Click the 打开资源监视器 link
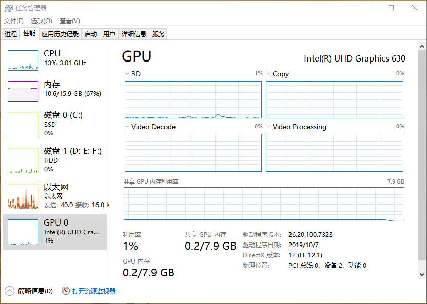Viewport: 427px width, 304px height. [x=94, y=291]
